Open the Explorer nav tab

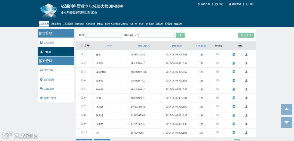coord(79,24)
